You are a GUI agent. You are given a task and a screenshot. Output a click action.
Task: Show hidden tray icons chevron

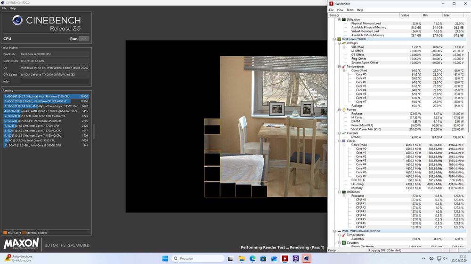[x=423, y=258]
